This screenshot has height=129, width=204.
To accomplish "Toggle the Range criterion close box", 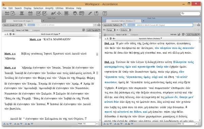I will (104, 30).
